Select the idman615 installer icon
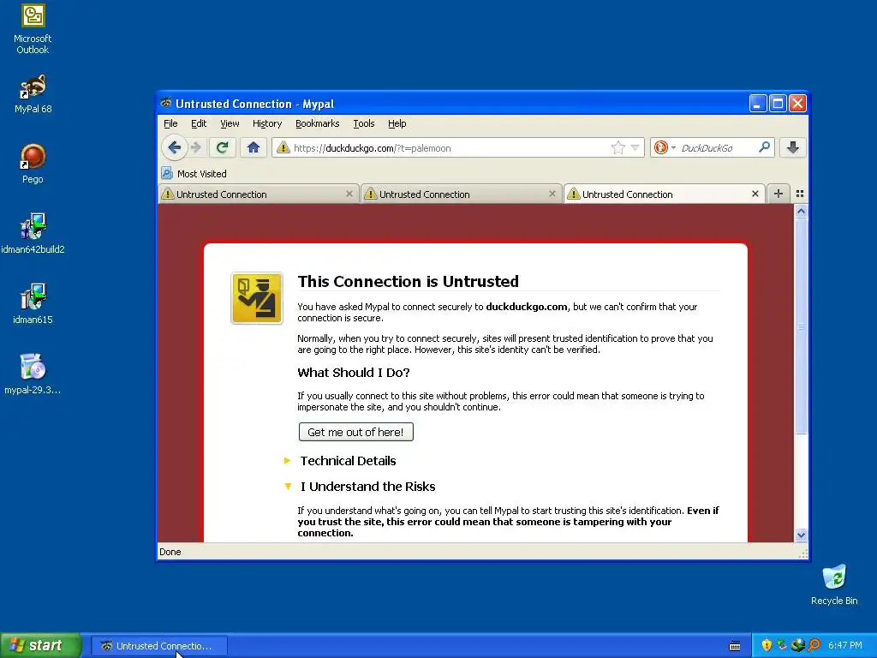The width and height of the screenshot is (877, 658). (x=33, y=304)
